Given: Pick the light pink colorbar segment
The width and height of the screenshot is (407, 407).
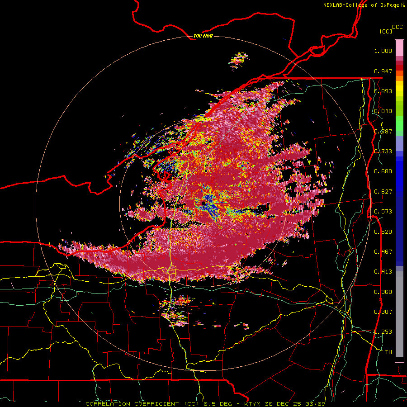Looking at the screenshot, I should (399, 48).
